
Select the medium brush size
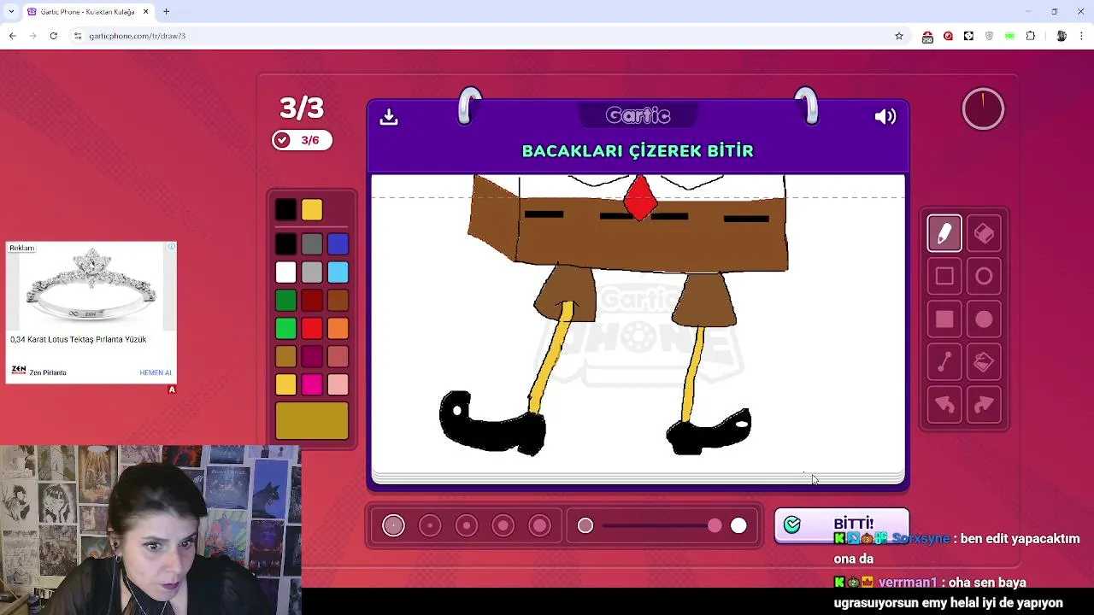tap(467, 525)
